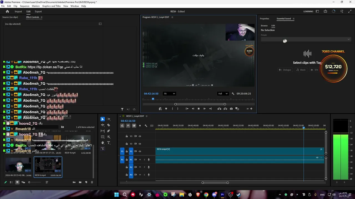Export frame with the camera icon

point(231,109)
